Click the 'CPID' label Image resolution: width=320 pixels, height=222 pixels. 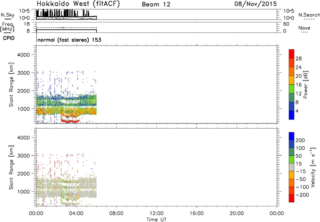pos(9,38)
